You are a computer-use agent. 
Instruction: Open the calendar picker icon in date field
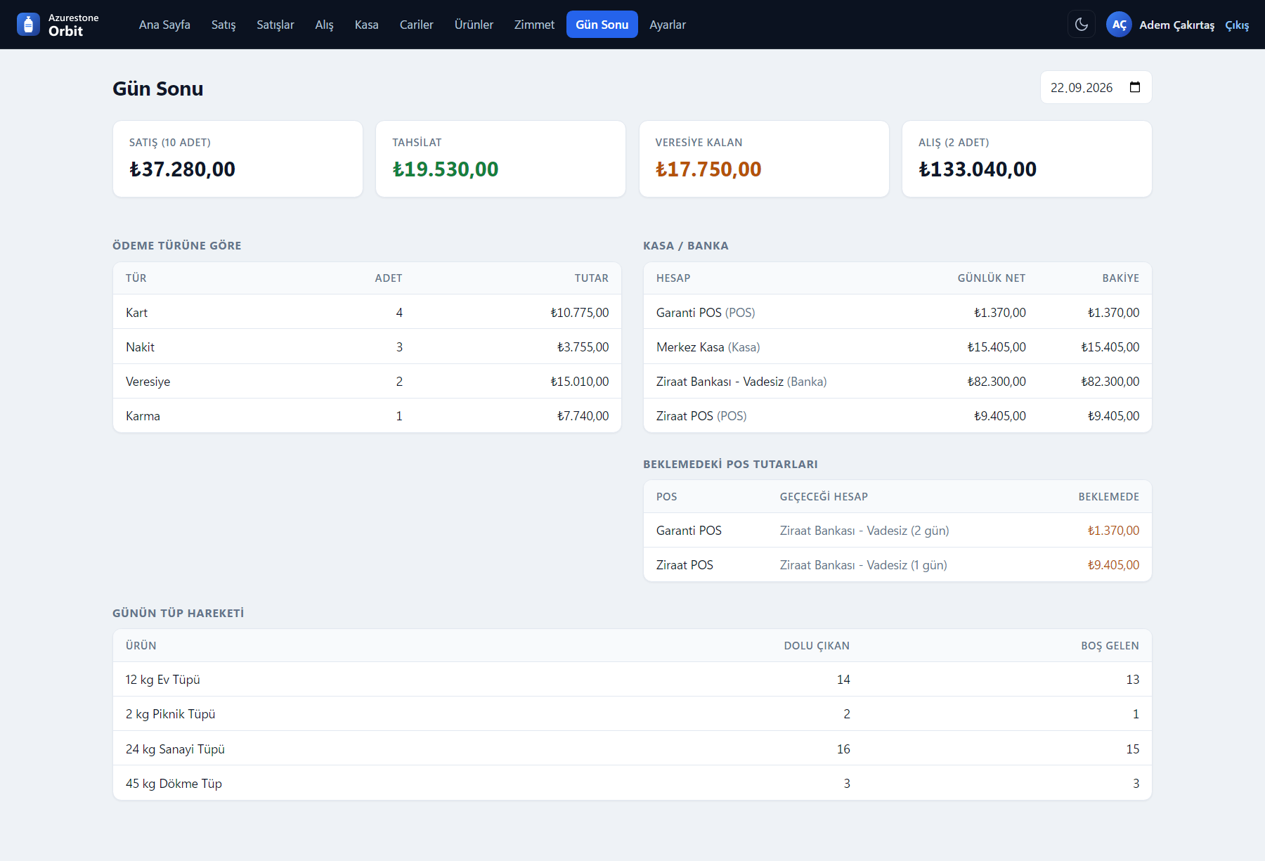(1135, 87)
